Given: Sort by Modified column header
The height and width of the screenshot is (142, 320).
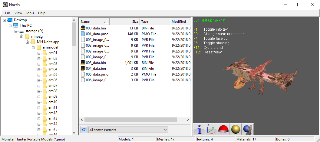Looking at the screenshot, I should [181, 22].
